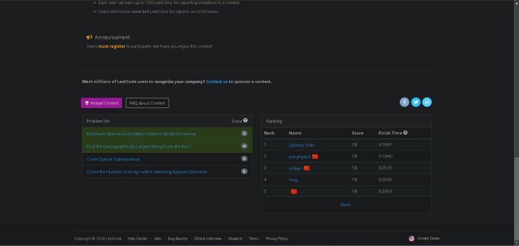This screenshot has height=246, width=519.
Task: Start the Virtual Contest
Action: pyautogui.click(x=101, y=103)
